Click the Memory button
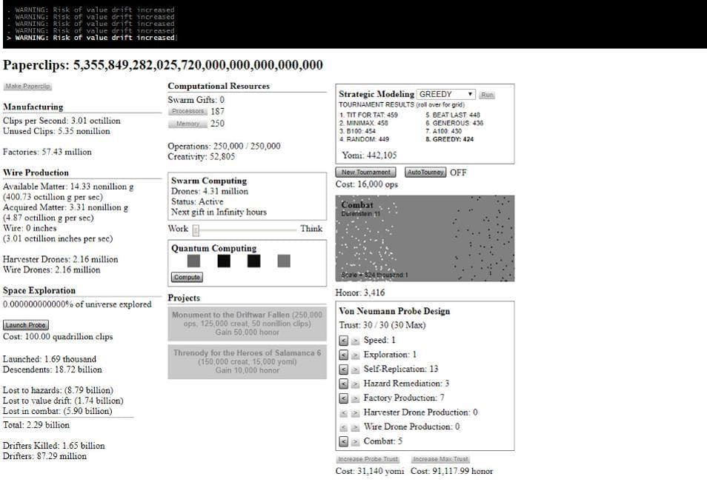The height and width of the screenshot is (485, 707). point(187,124)
